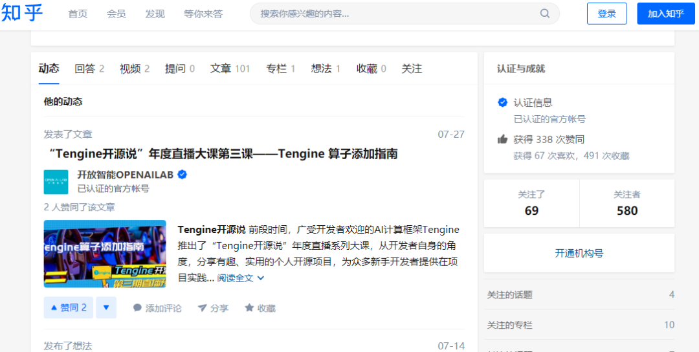Click the 发布了想法 activity label
Screen dimensions: 699x352
68,346
